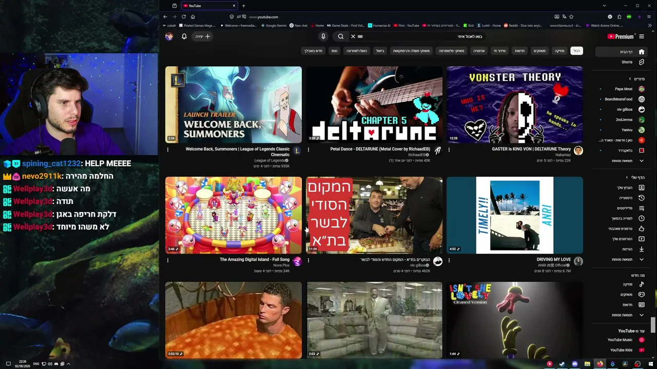Show hidden bookmarks with the overflow chevron
Viewport: 657px width, 369px height.
coord(649,26)
